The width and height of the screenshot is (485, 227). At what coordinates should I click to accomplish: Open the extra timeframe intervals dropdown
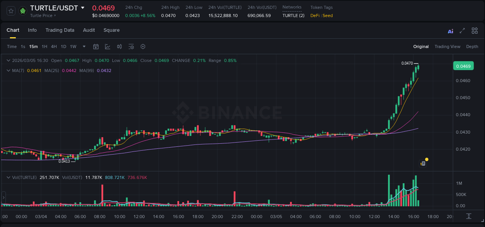[x=83, y=46]
